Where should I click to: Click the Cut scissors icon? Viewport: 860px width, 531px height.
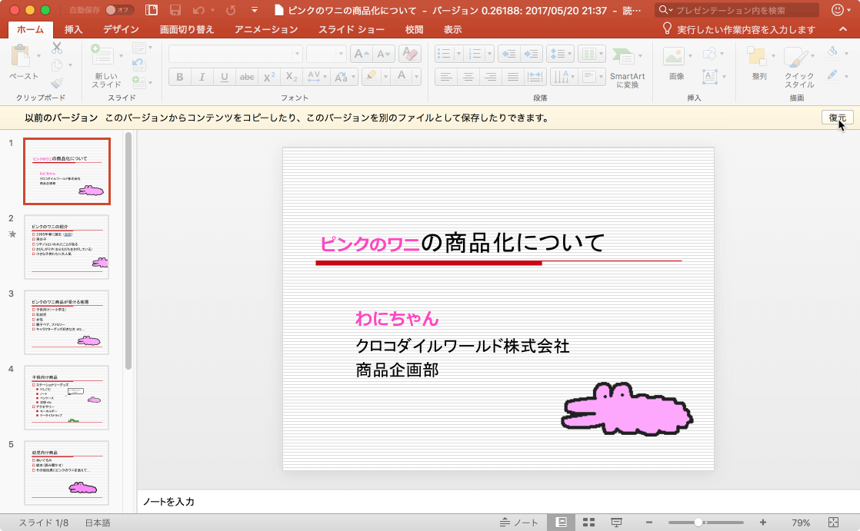(x=57, y=48)
